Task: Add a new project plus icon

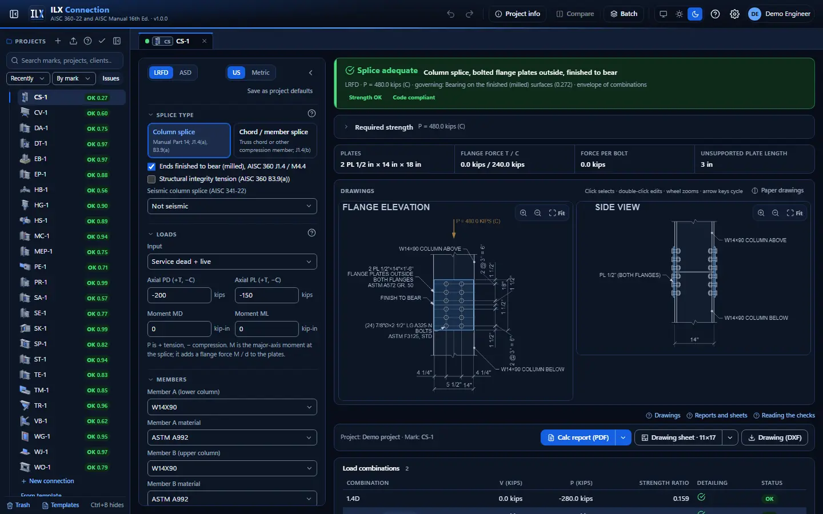Action: click(x=58, y=41)
